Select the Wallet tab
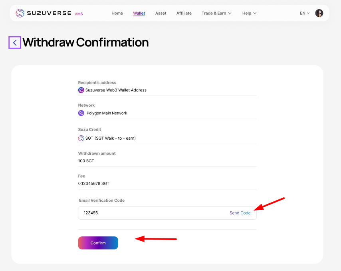This screenshot has width=341, height=271. click(x=139, y=13)
